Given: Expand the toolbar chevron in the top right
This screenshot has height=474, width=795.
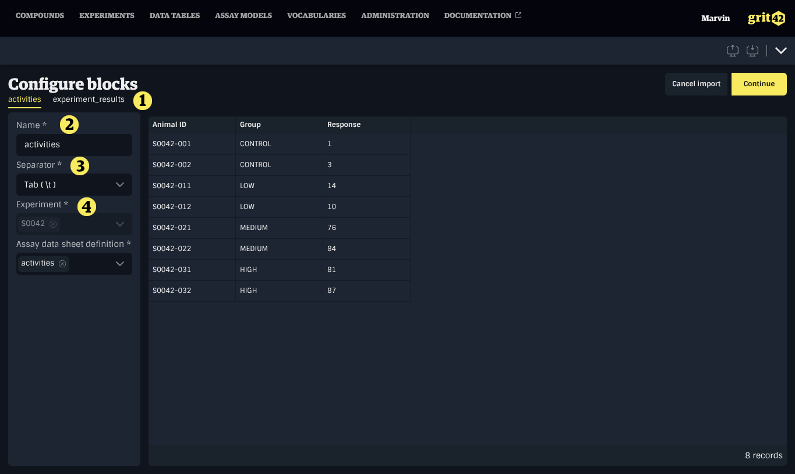Looking at the screenshot, I should [781, 51].
